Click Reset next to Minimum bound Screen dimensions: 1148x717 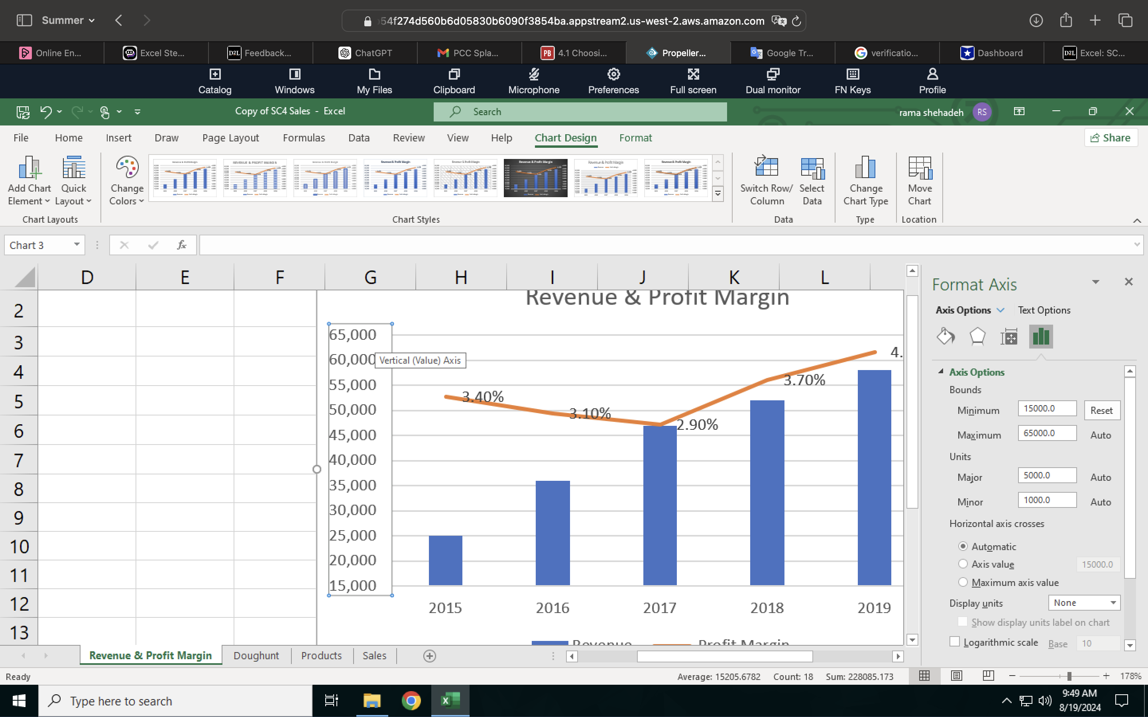tap(1101, 410)
